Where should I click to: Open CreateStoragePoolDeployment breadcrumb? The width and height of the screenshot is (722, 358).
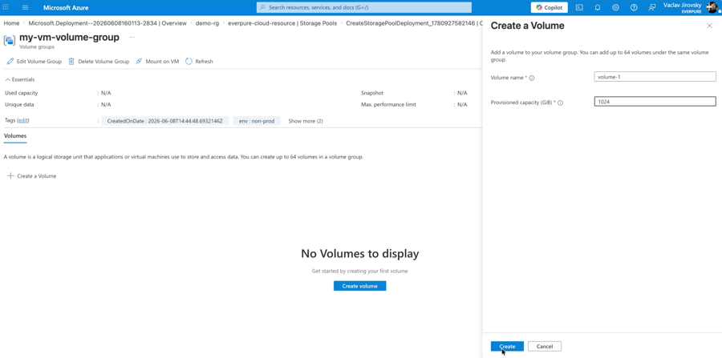point(414,23)
